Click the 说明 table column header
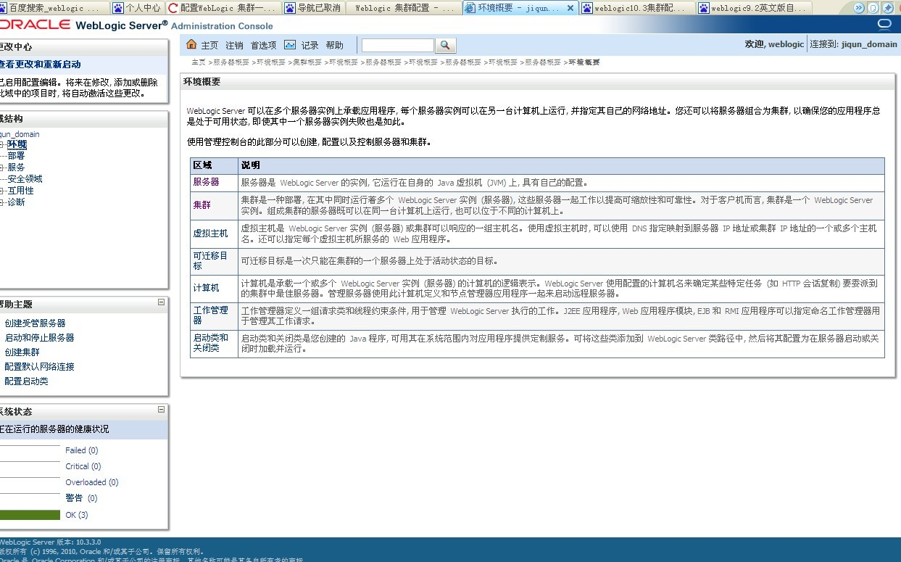The width and height of the screenshot is (901, 562). pyautogui.click(x=250, y=165)
